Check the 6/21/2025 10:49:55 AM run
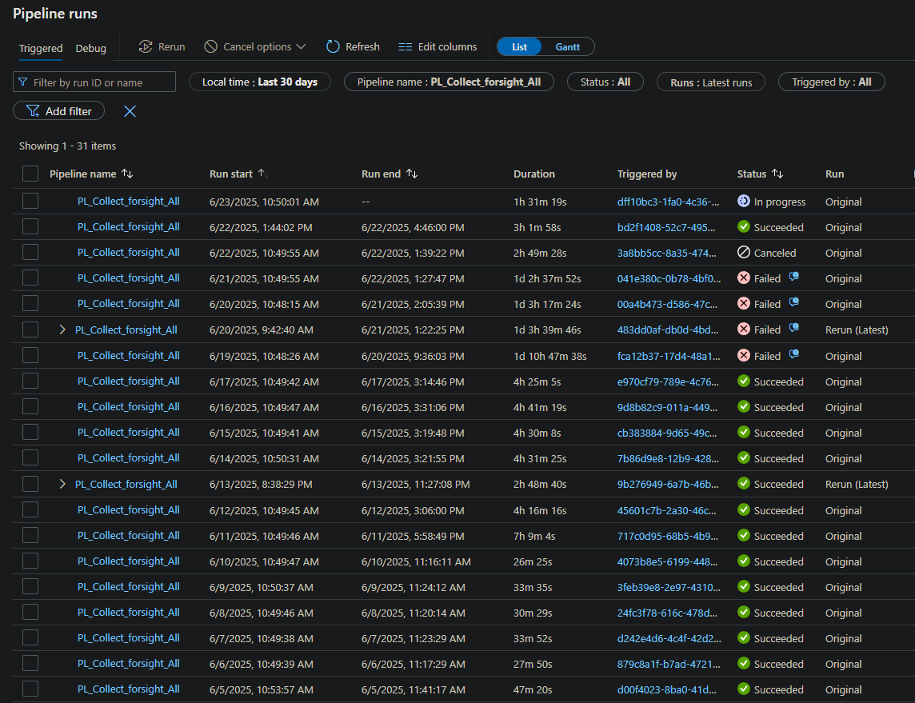Viewport: 915px width, 703px height. [30, 278]
